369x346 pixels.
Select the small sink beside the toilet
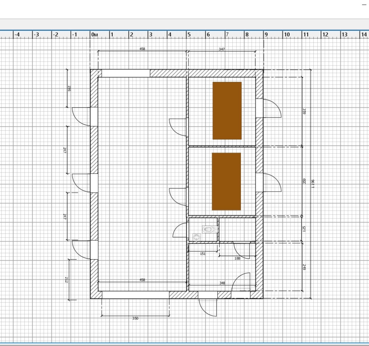coord(197,237)
